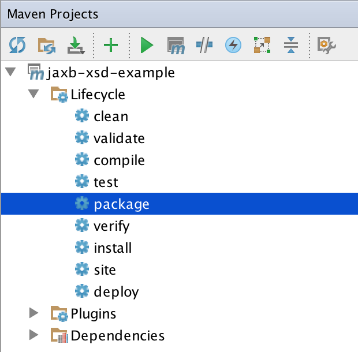Select the deploy lifecycle phase
358x352 pixels.
pos(180,291)
